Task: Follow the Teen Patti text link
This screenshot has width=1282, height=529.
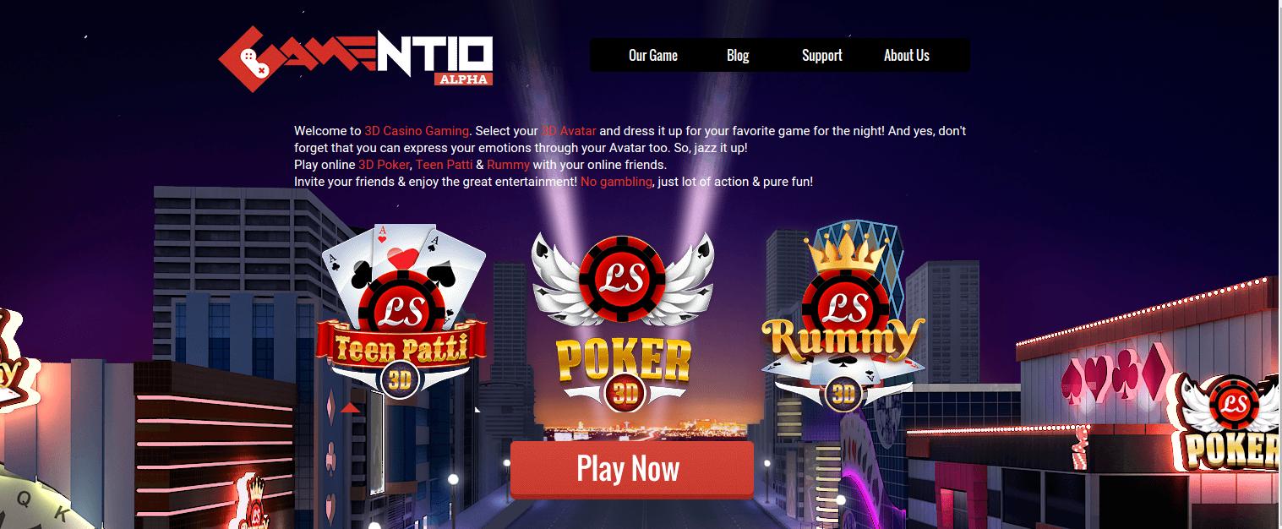Action: 445,165
